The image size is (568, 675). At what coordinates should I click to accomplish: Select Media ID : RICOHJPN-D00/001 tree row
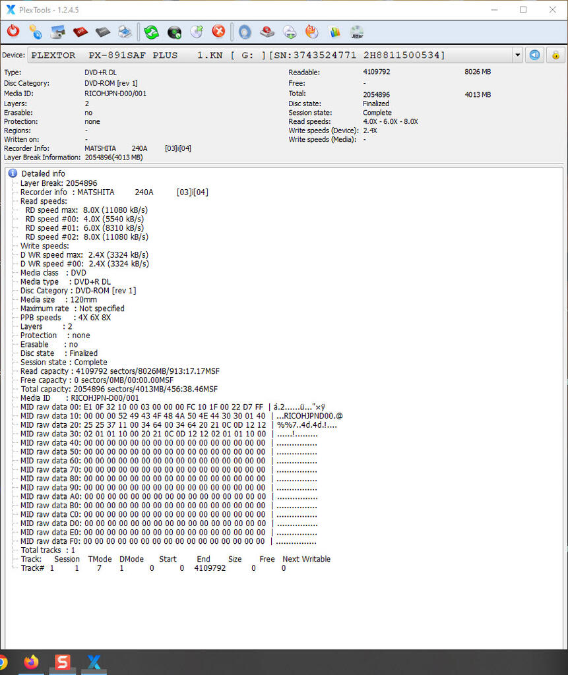click(x=80, y=398)
